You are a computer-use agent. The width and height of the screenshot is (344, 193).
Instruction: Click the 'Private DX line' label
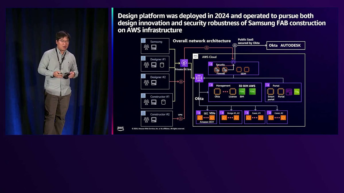point(183,69)
